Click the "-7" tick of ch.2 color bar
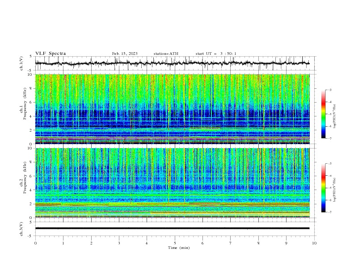354x273 pixels. tap(329, 212)
